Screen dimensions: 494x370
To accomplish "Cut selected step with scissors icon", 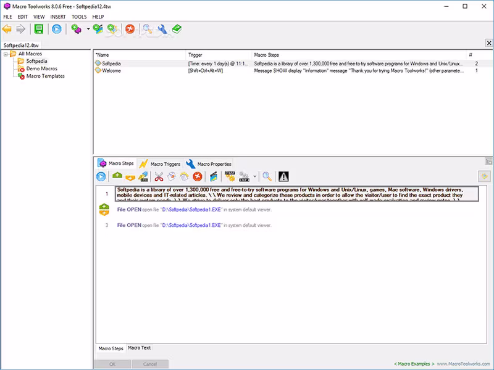I will [x=159, y=176].
